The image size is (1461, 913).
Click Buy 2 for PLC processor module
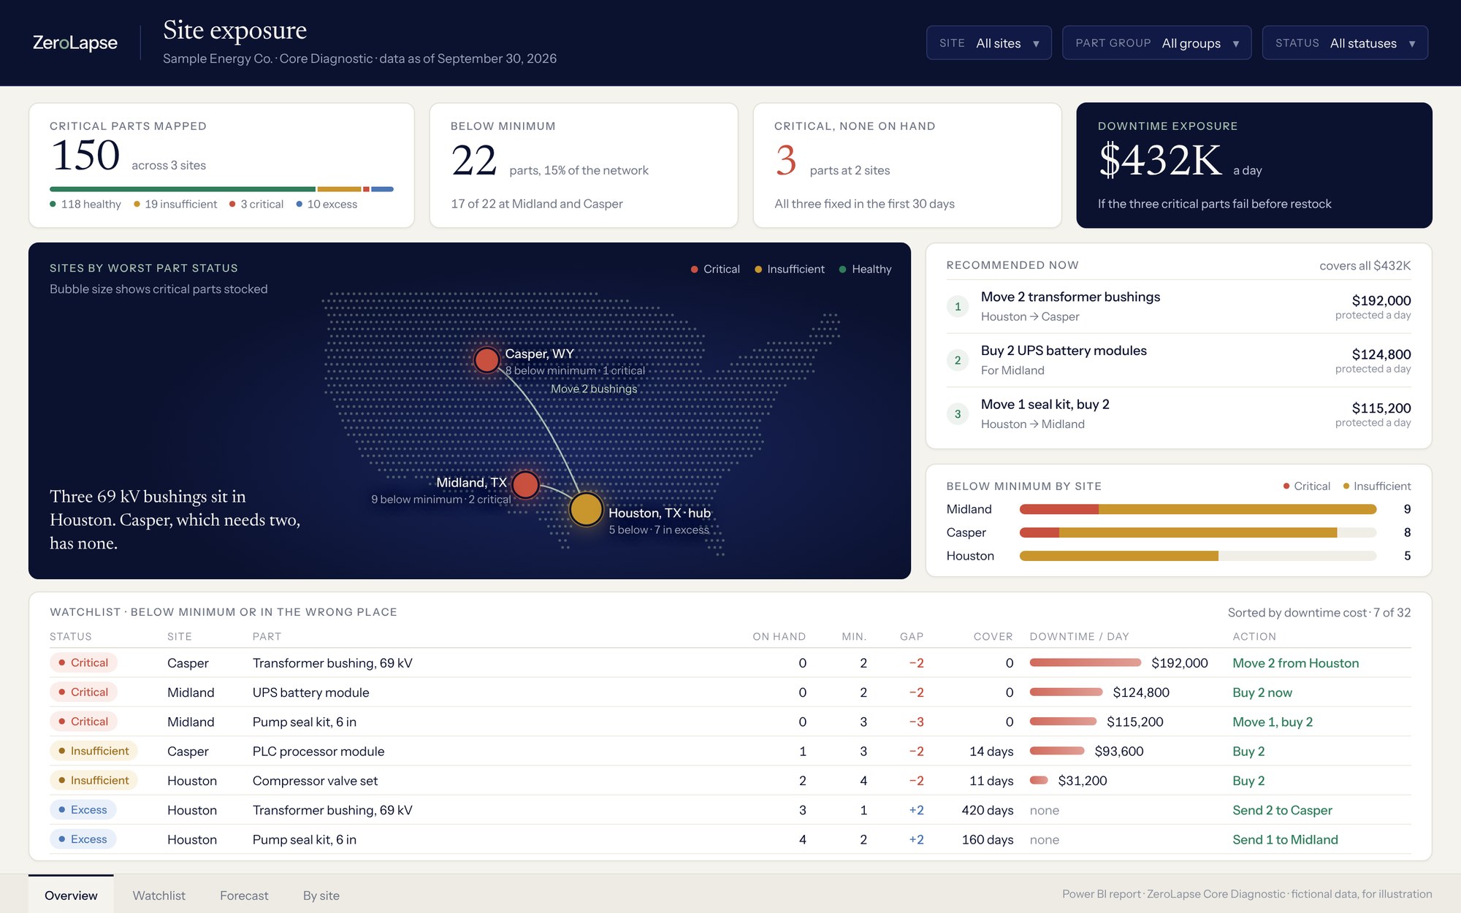coord(1248,751)
